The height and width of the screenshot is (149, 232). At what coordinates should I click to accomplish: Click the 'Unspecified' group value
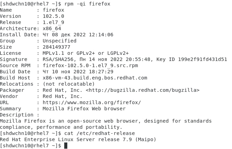click(59, 41)
